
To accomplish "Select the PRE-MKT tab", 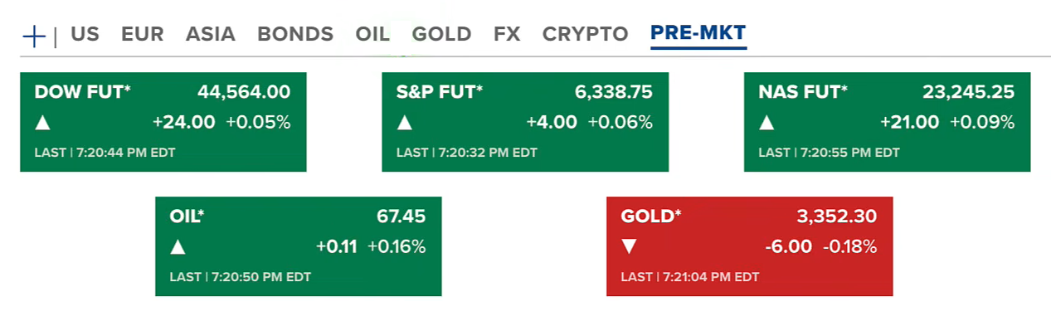I will coord(698,35).
